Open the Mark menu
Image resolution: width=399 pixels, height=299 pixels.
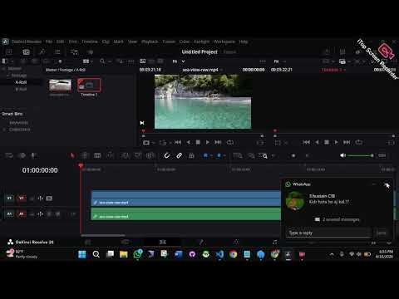coord(118,42)
